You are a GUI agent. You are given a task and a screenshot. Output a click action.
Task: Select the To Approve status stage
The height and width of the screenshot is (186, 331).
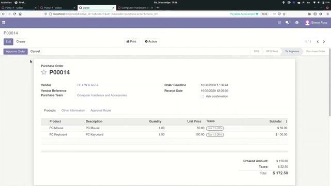pos(292,51)
